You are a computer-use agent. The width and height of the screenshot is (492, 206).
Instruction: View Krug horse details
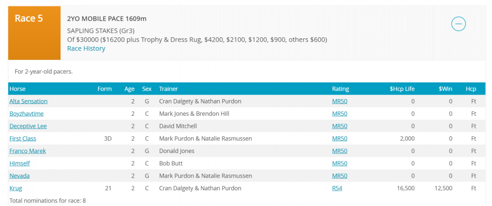tap(16, 188)
